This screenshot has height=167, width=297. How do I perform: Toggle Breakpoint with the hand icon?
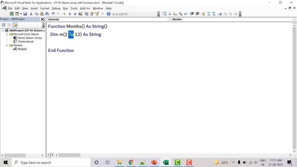click(203, 14)
